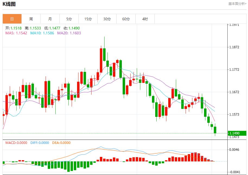Open the 15分 chart view
This screenshot has height=175, width=248.
pos(88,19)
